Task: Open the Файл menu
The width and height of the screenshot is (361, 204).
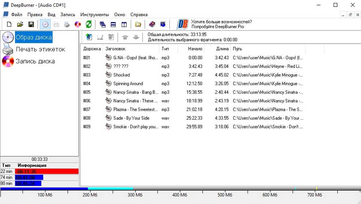Action: click(x=17, y=14)
